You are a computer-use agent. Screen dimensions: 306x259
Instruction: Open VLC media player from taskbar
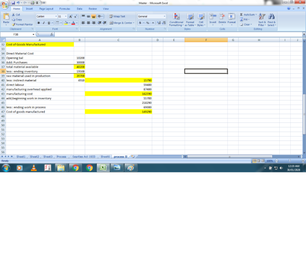(x=34, y=168)
